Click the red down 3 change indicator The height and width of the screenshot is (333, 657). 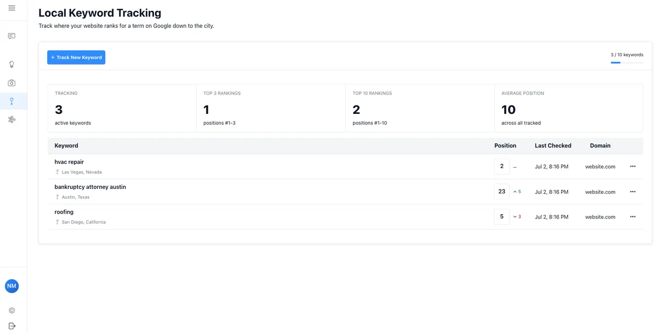[x=517, y=216]
